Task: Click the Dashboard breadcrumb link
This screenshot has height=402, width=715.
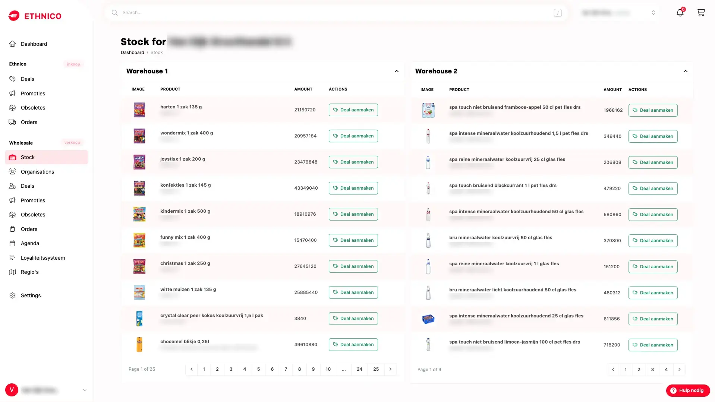Action: click(132, 53)
